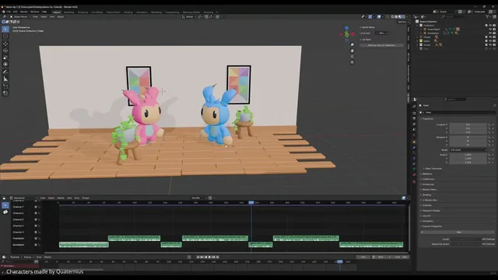Switch to the Scripting workspace tab

tap(209, 12)
